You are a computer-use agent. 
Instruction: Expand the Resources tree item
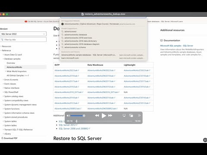(6, 46)
